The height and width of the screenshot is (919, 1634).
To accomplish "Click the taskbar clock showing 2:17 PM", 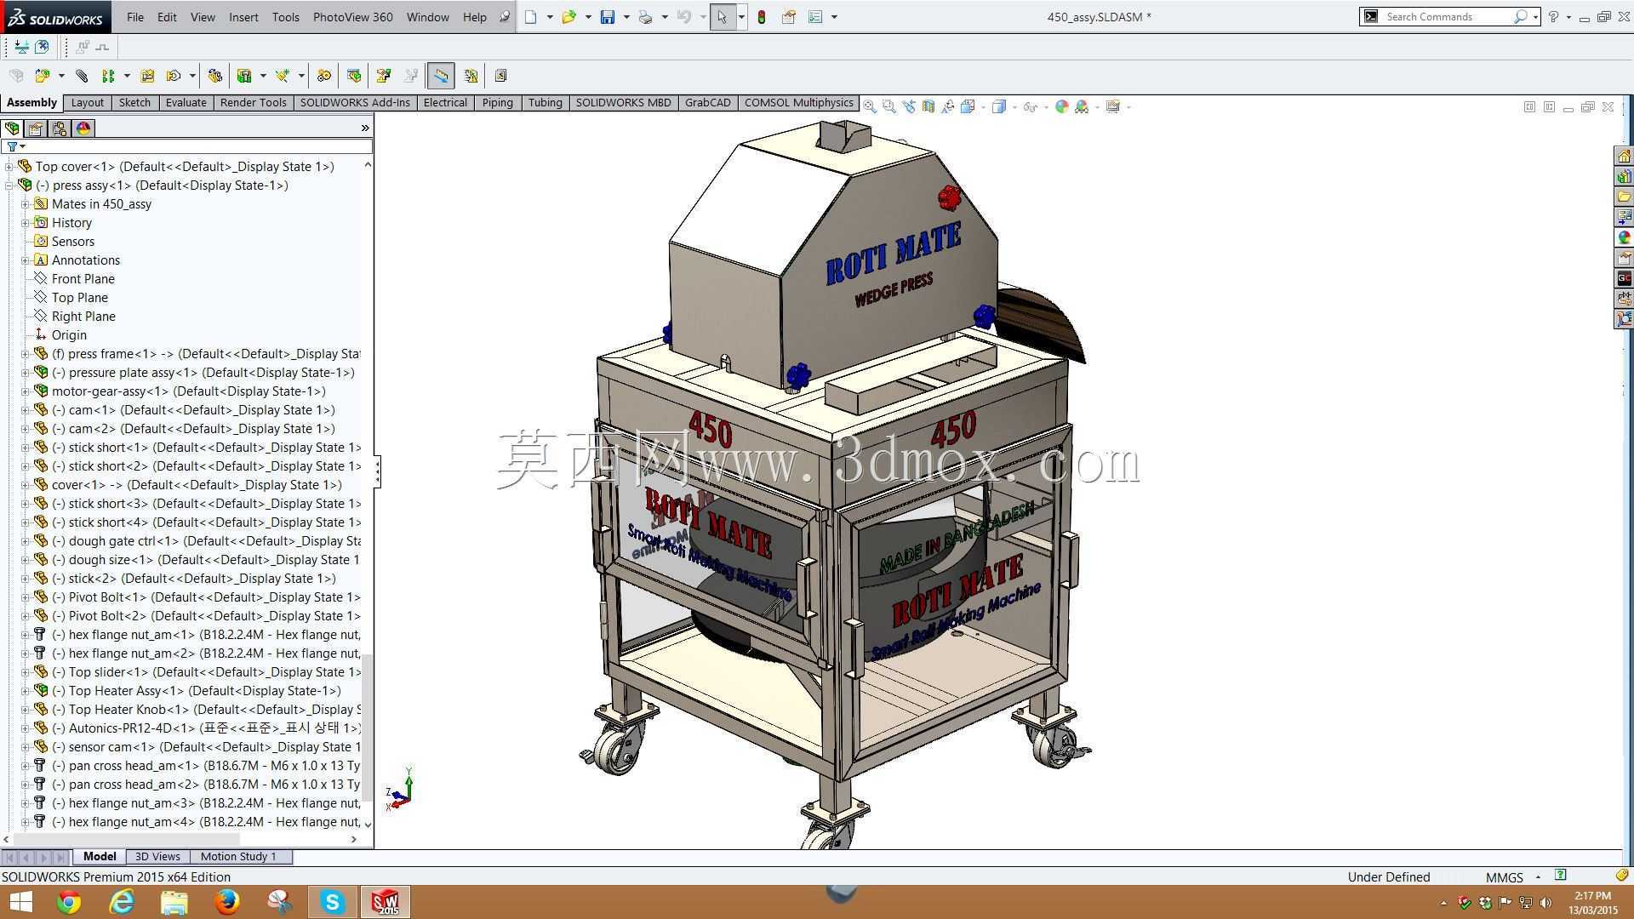I will pos(1592,903).
